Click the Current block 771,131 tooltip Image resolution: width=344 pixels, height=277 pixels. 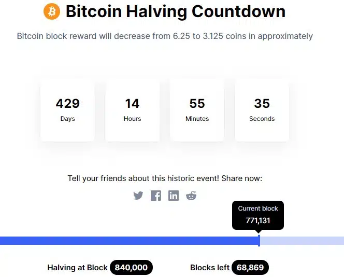click(x=258, y=215)
